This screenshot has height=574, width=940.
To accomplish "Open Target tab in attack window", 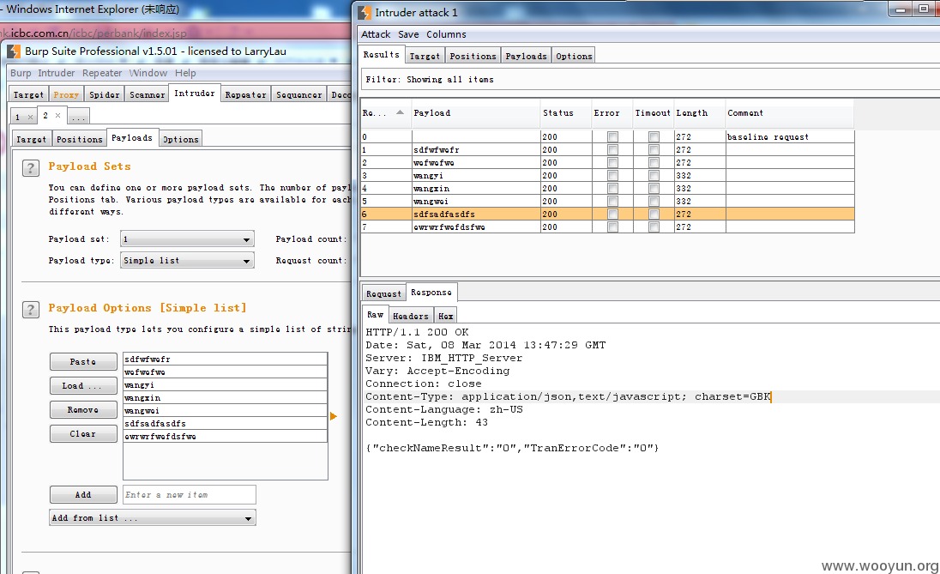I will [x=425, y=57].
